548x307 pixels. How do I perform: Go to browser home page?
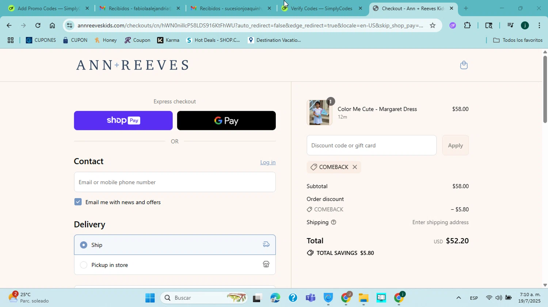[x=52, y=25]
